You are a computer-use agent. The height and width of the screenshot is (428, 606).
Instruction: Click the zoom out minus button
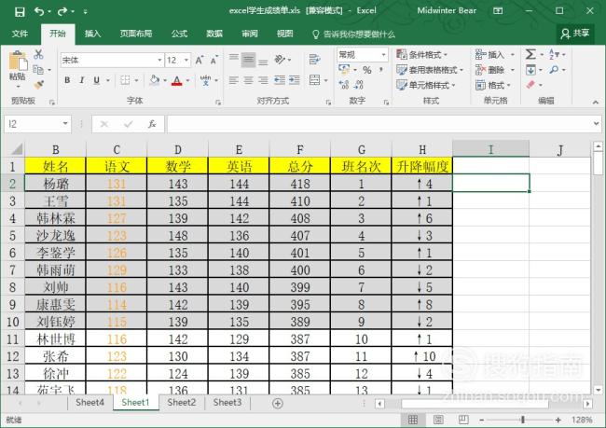(482, 420)
